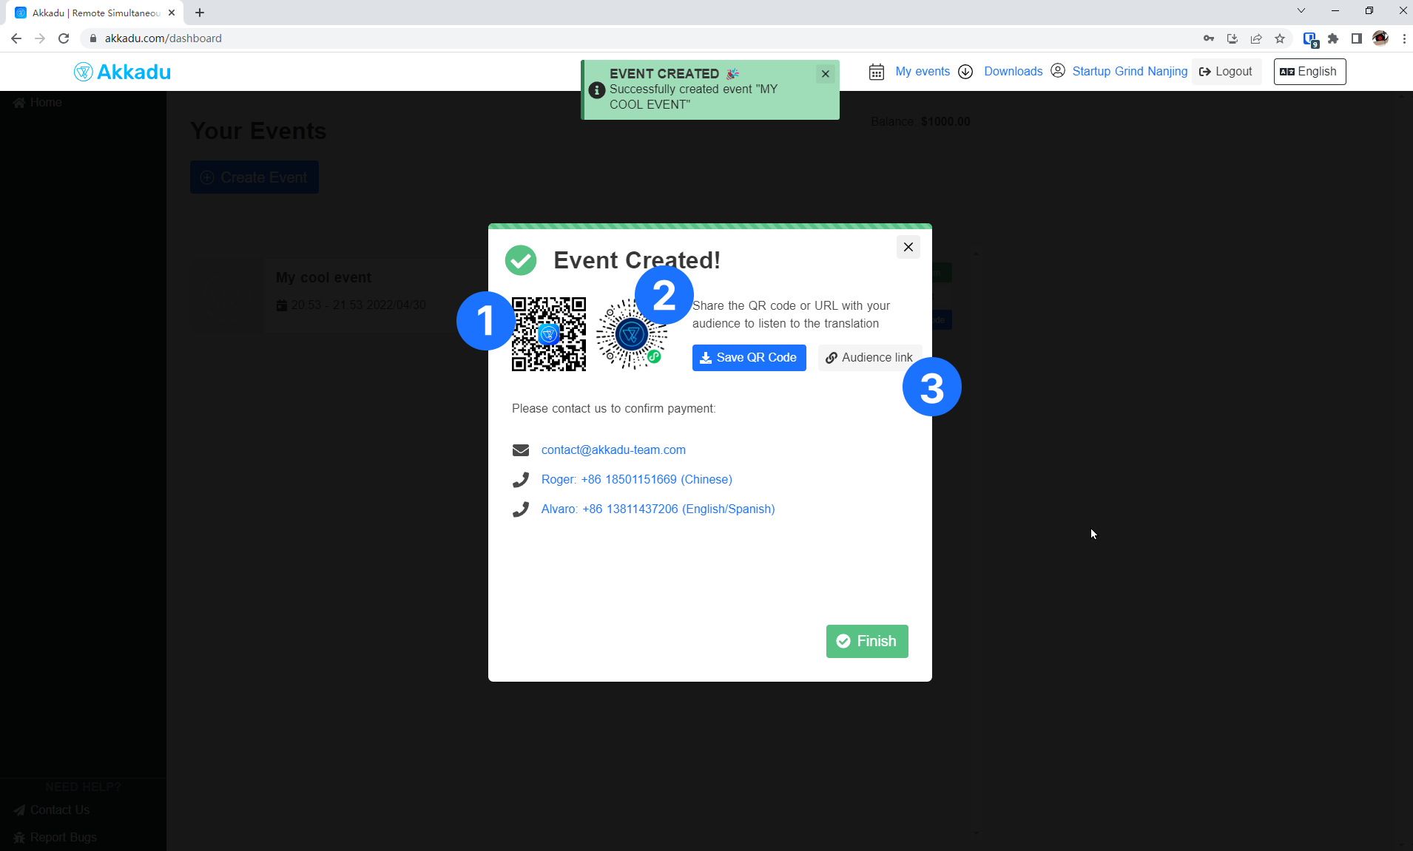Image resolution: width=1413 pixels, height=851 pixels.
Task: View site information via the lock icon
Action: [x=93, y=38]
